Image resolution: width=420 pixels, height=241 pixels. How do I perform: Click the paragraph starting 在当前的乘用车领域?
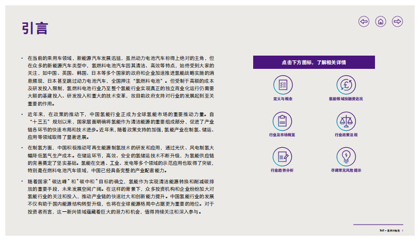[x=121, y=81]
